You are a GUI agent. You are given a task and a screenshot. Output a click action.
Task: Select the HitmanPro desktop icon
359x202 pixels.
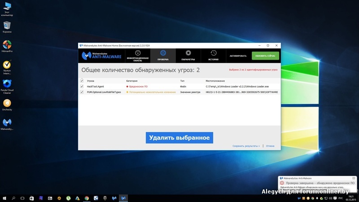(7, 46)
